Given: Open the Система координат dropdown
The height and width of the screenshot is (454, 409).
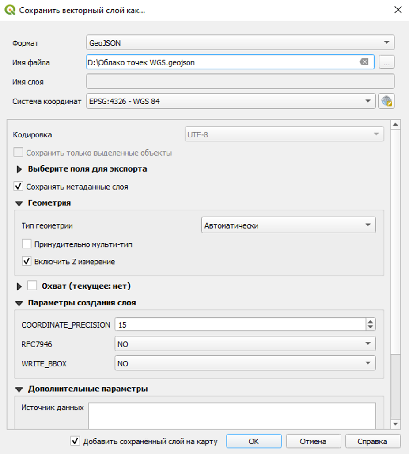Looking at the screenshot, I should [x=231, y=101].
